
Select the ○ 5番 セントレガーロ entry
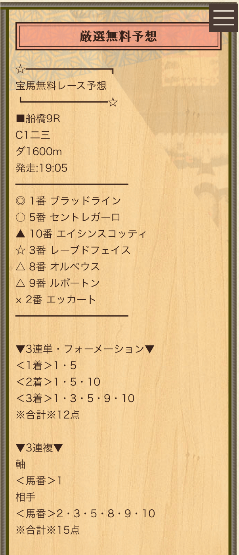tap(68, 218)
